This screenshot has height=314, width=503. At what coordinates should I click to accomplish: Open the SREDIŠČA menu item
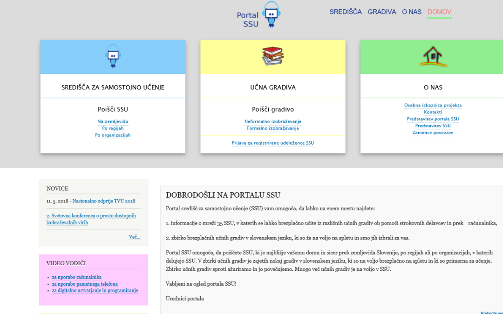coord(345,12)
